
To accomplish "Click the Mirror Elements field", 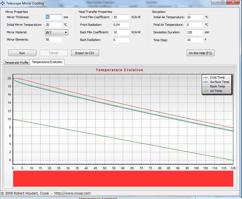I will (x=54, y=40).
